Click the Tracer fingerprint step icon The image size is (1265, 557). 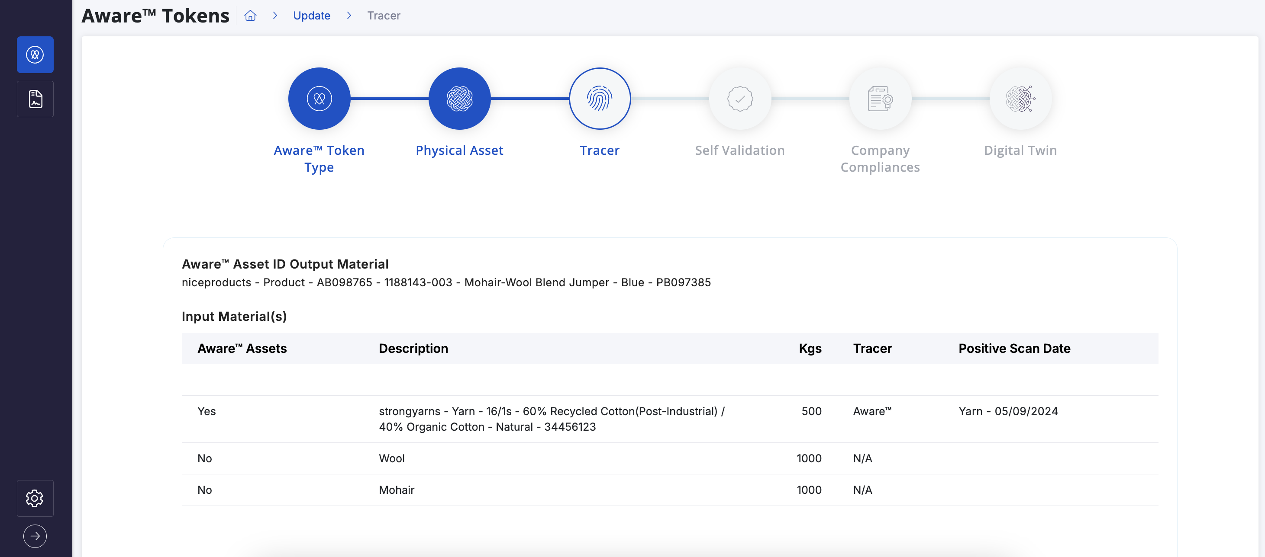600,99
